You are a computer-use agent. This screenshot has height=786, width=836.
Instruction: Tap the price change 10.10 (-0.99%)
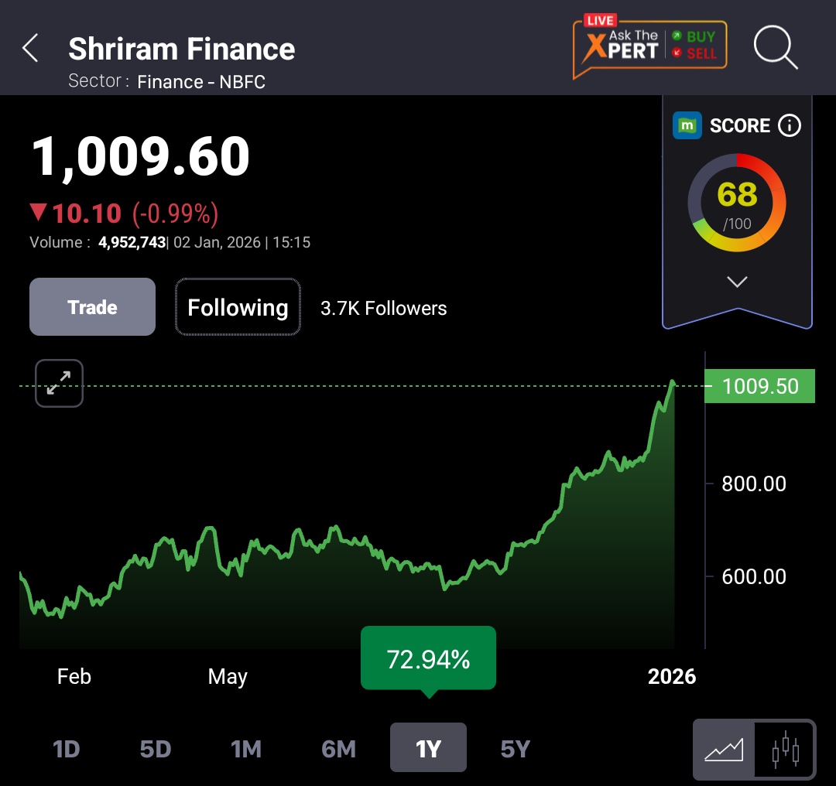point(124,214)
